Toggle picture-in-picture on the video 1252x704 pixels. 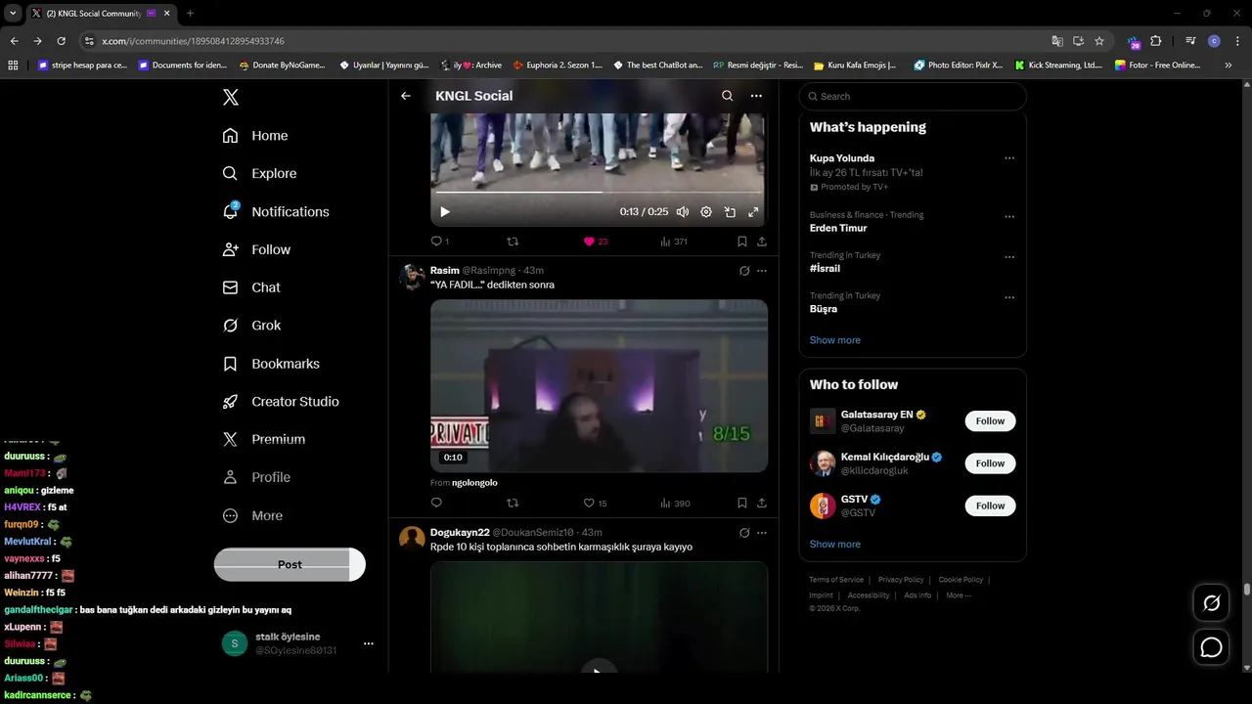tap(730, 212)
